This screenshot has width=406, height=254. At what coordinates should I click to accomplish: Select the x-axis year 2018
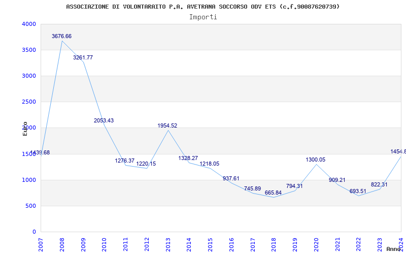click(x=274, y=245)
